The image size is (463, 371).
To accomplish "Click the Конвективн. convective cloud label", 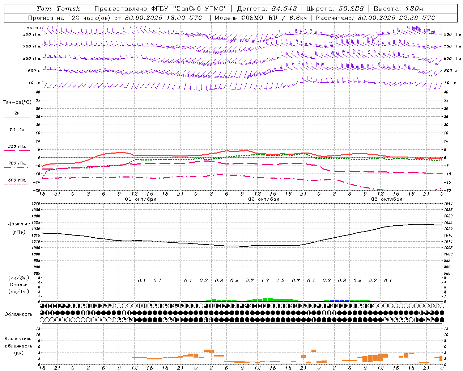I will (x=18, y=339).
